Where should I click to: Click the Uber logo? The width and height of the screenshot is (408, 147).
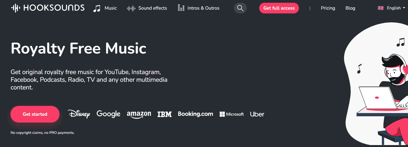click(x=257, y=114)
